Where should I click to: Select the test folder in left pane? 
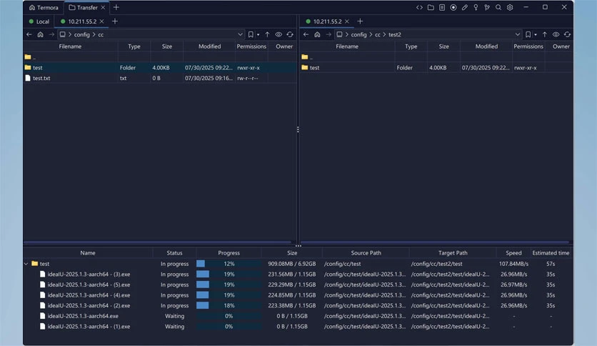(159, 67)
